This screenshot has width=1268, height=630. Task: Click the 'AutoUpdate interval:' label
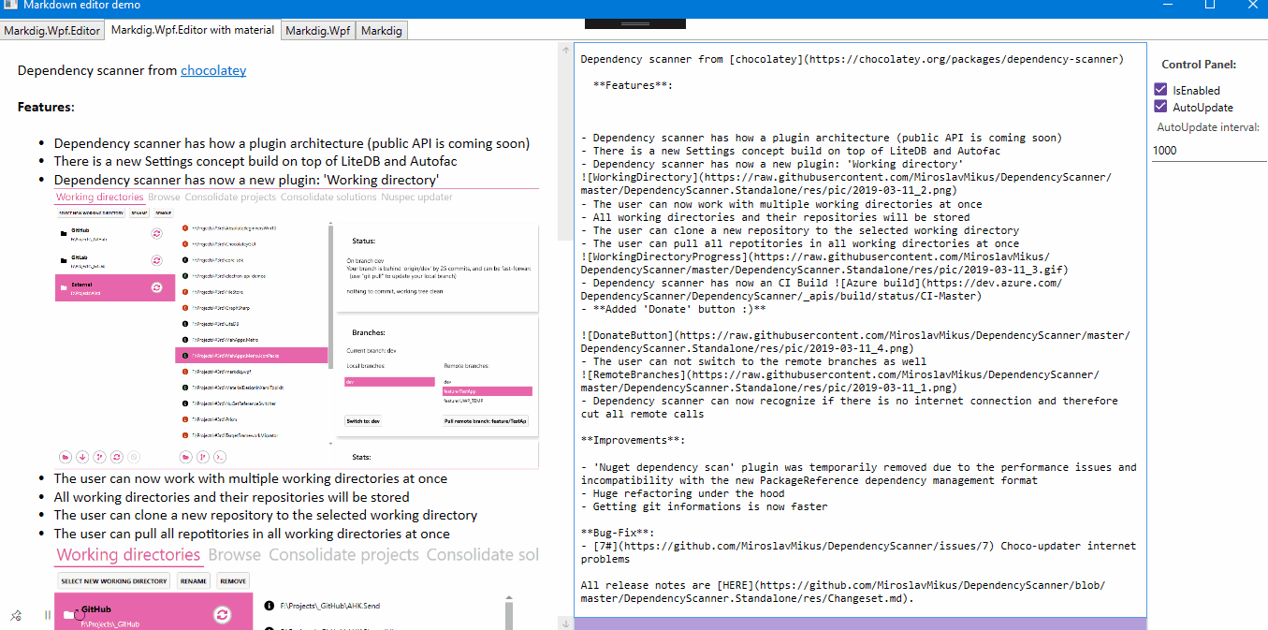pyautogui.click(x=1208, y=127)
